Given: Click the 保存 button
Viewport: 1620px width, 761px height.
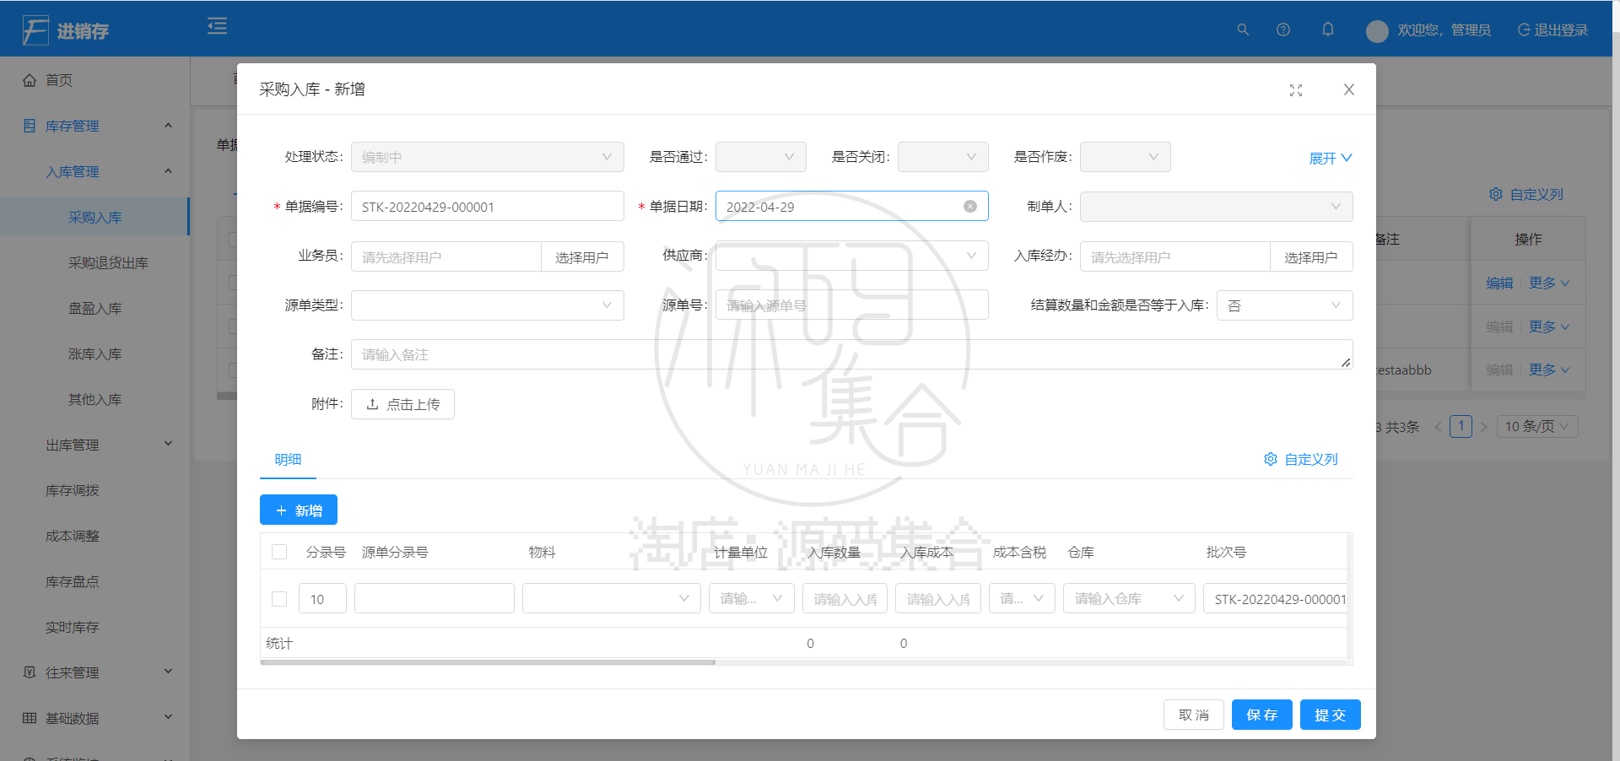Looking at the screenshot, I should pos(1262,715).
